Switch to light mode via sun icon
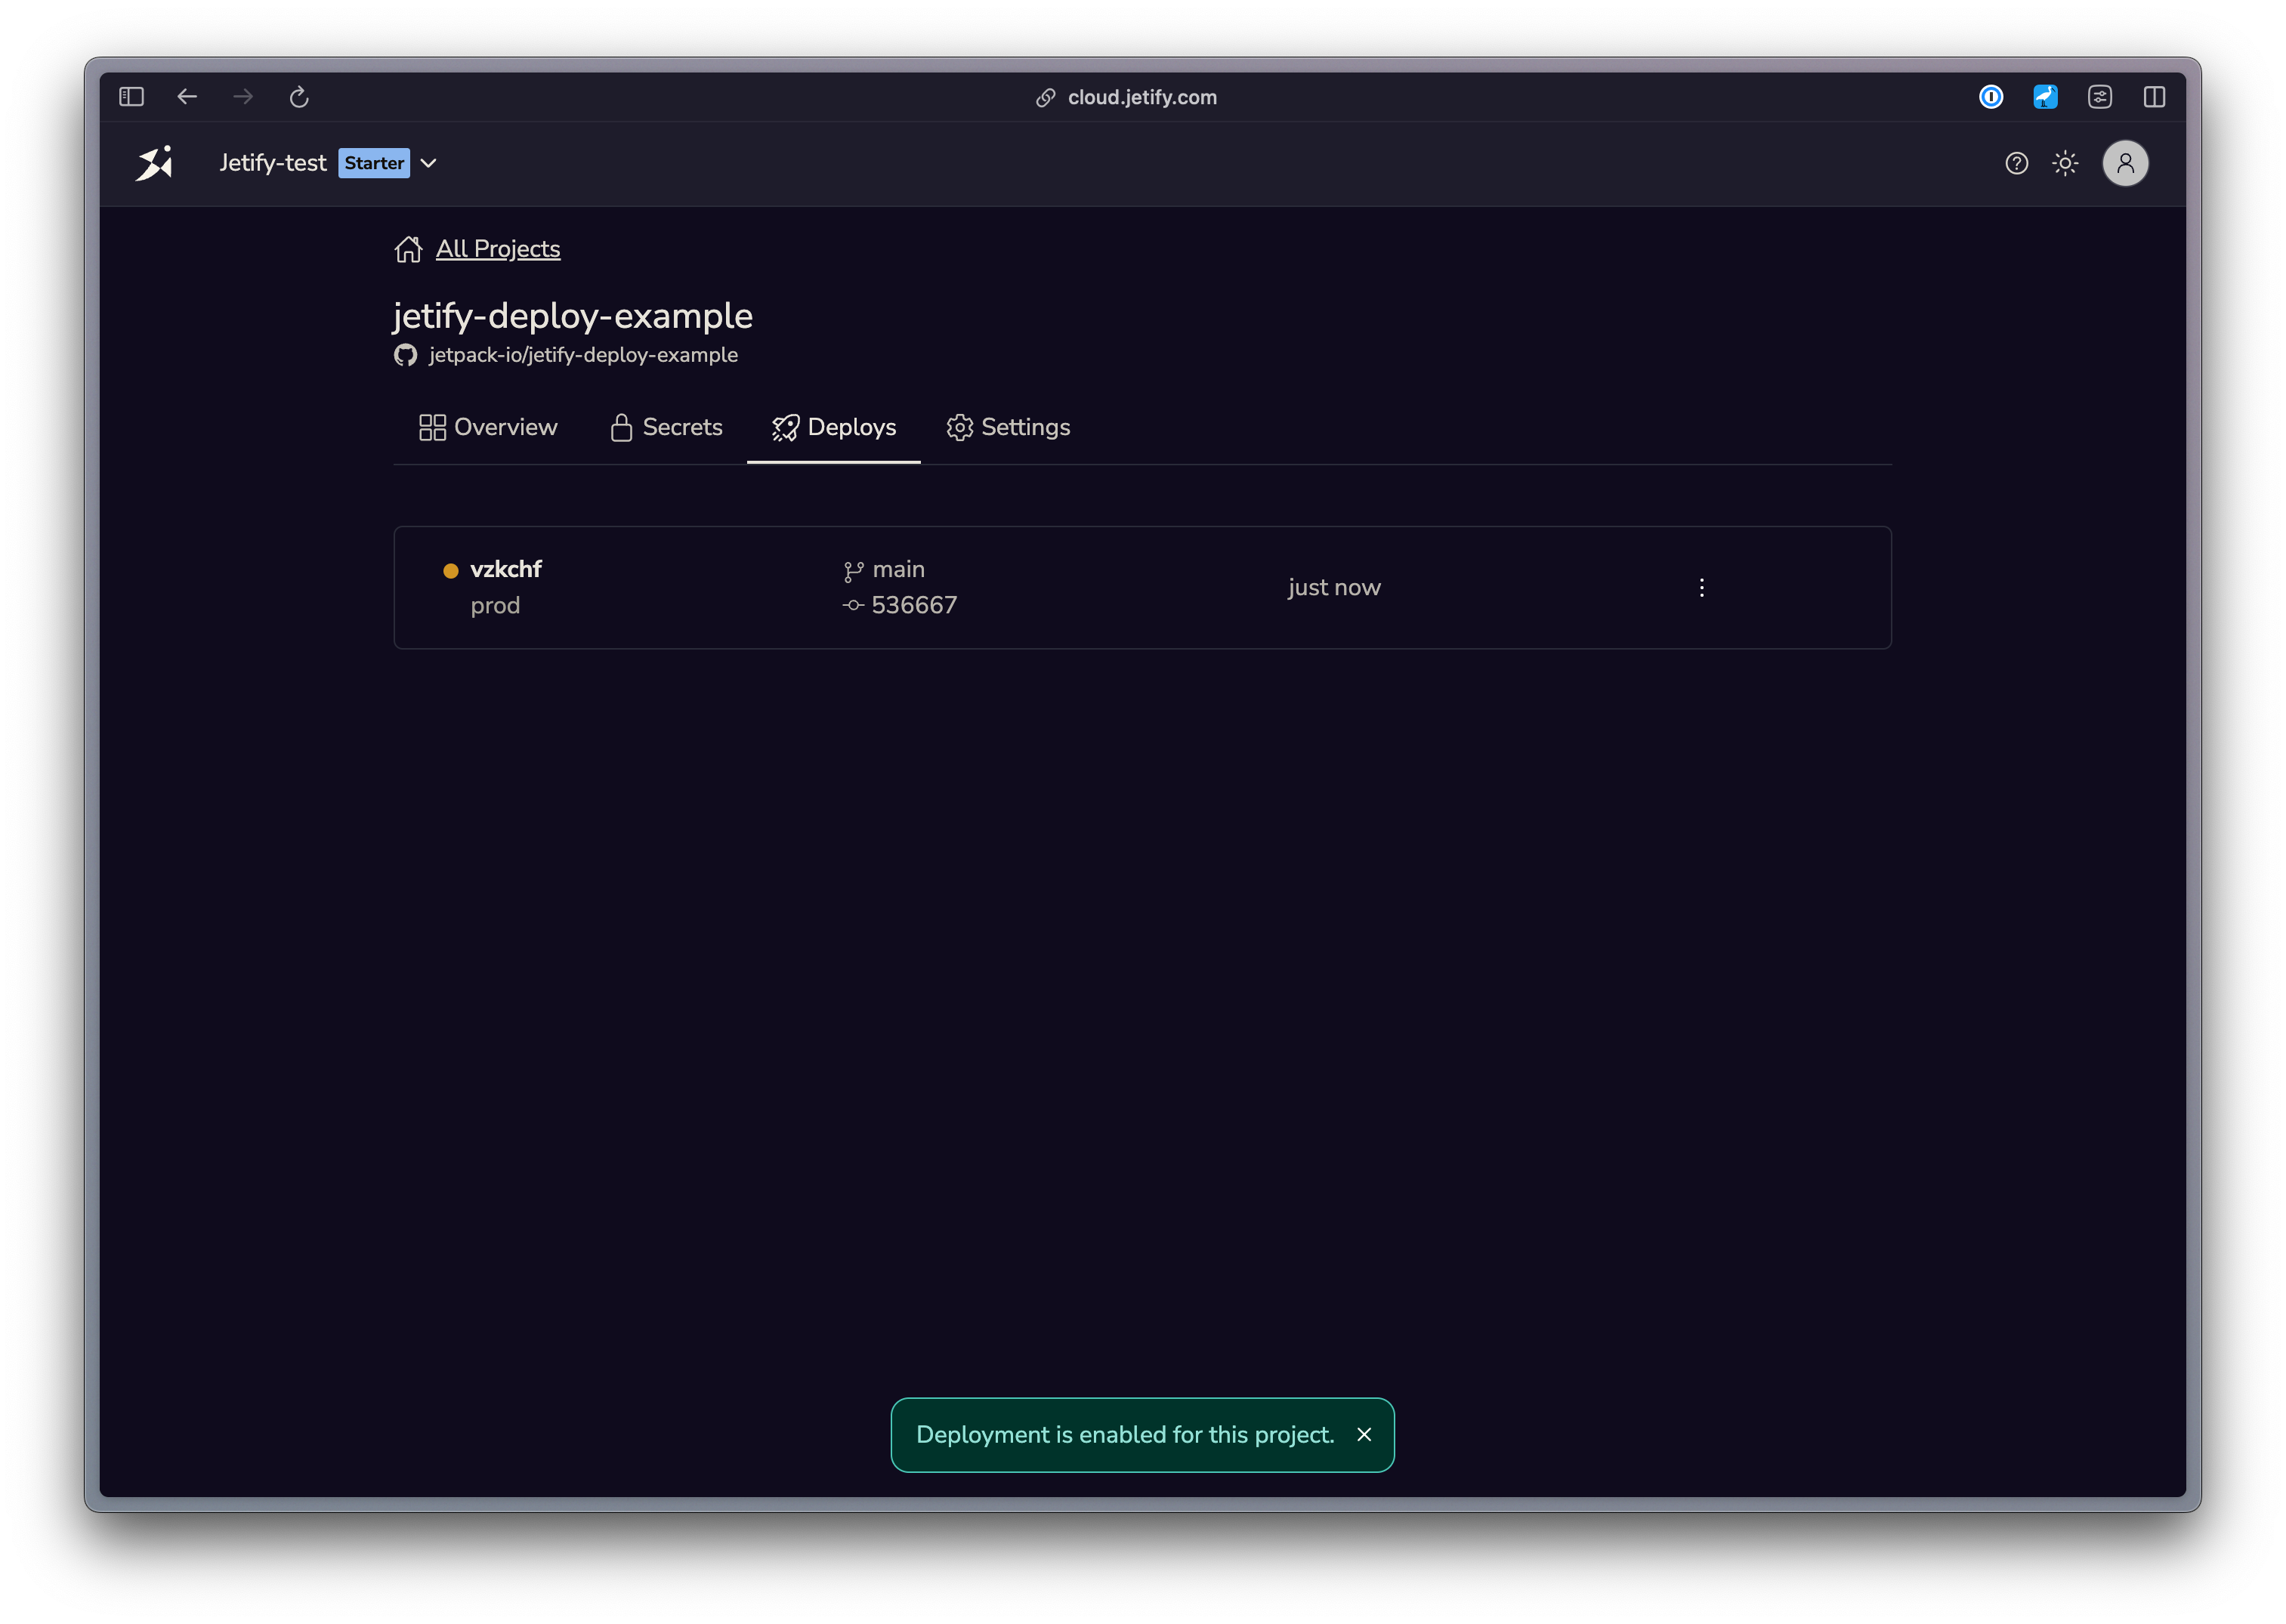Viewport: 2286px width, 1624px height. point(2065,163)
